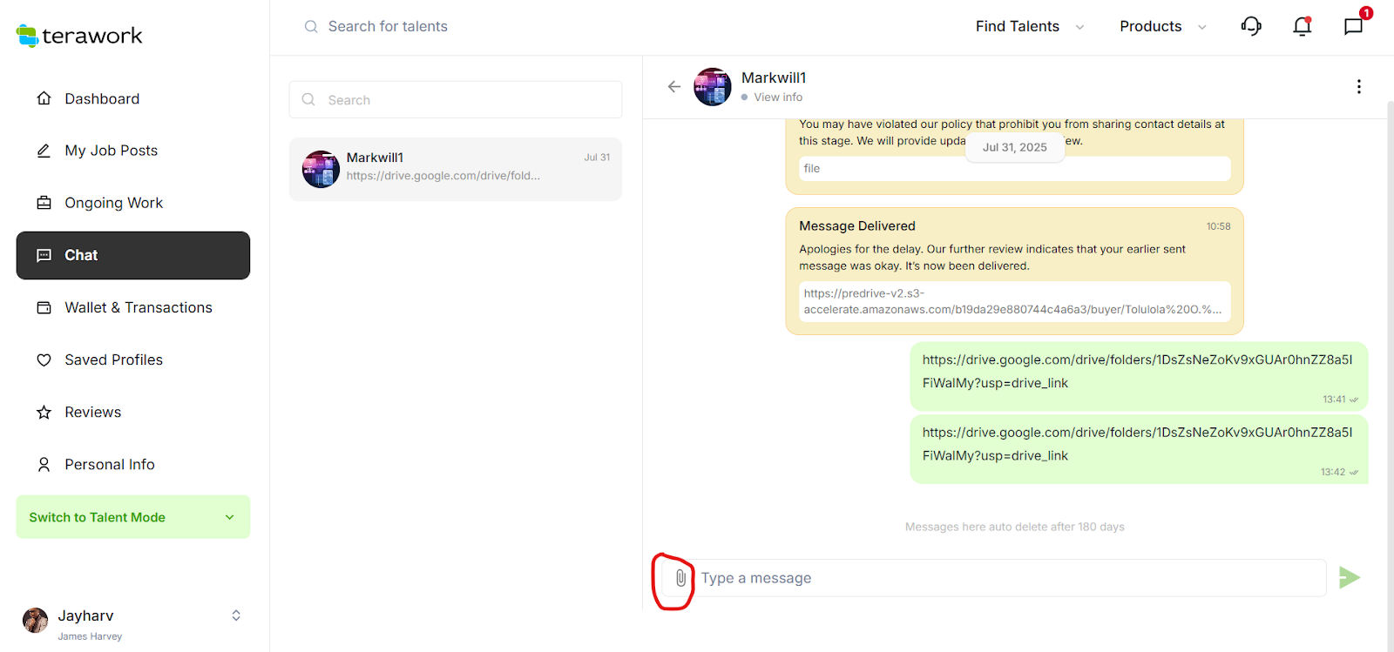Open the support headset icon
This screenshot has width=1394, height=652.
pyautogui.click(x=1251, y=27)
